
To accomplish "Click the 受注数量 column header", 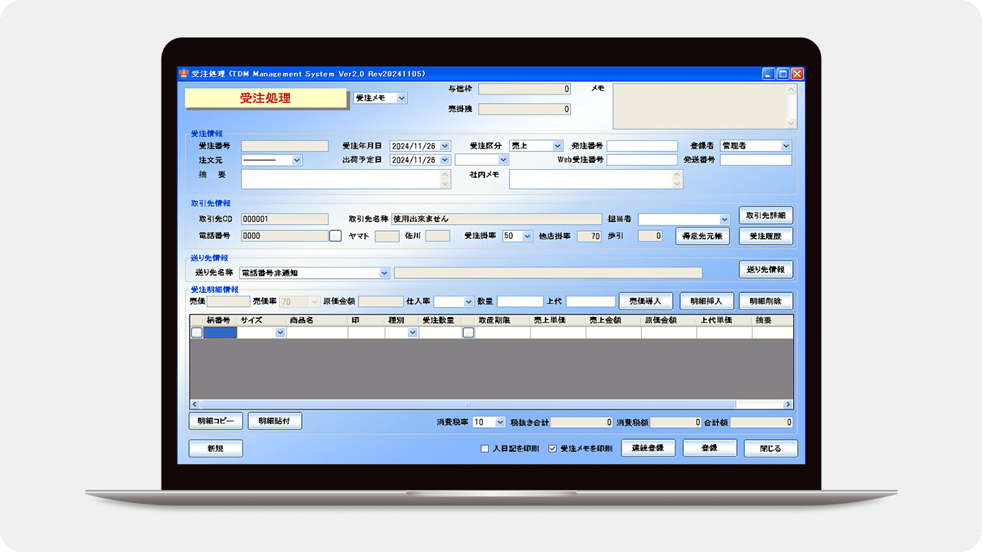I will click(x=440, y=320).
